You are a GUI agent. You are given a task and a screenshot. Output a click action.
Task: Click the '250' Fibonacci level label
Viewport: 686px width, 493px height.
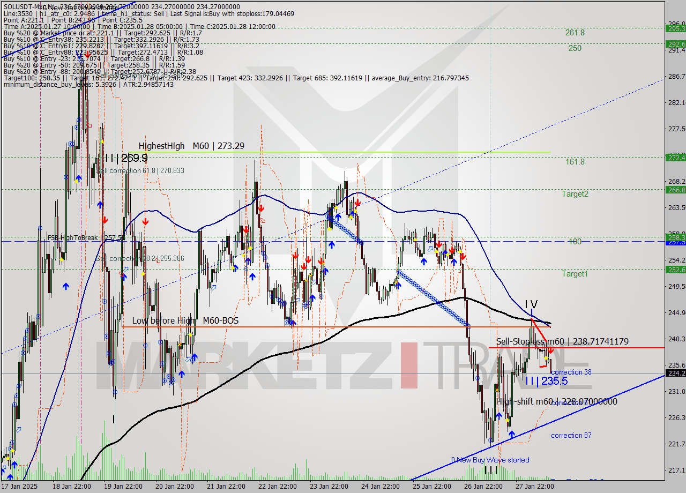point(575,48)
